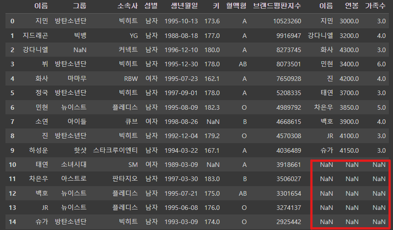The width and height of the screenshot is (393, 230).
Task: Click the group cell 마마무
Action: tap(77, 79)
